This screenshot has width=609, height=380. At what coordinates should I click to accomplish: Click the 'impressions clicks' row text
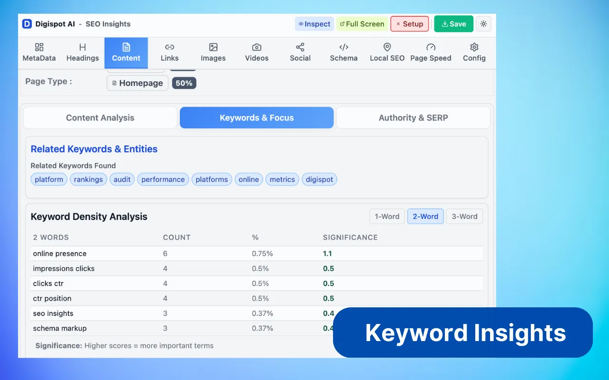(x=64, y=268)
